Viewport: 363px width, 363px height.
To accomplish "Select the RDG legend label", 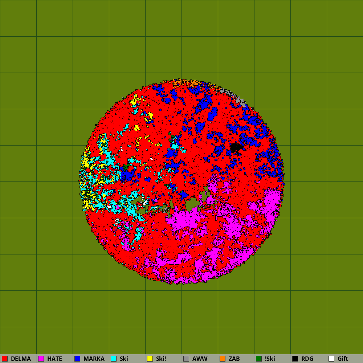I will point(307,359).
